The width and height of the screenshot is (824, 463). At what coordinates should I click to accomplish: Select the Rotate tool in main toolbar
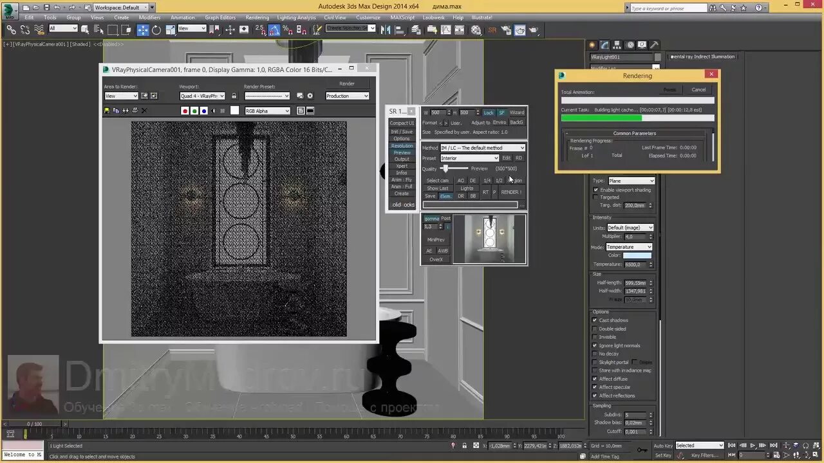coord(156,30)
